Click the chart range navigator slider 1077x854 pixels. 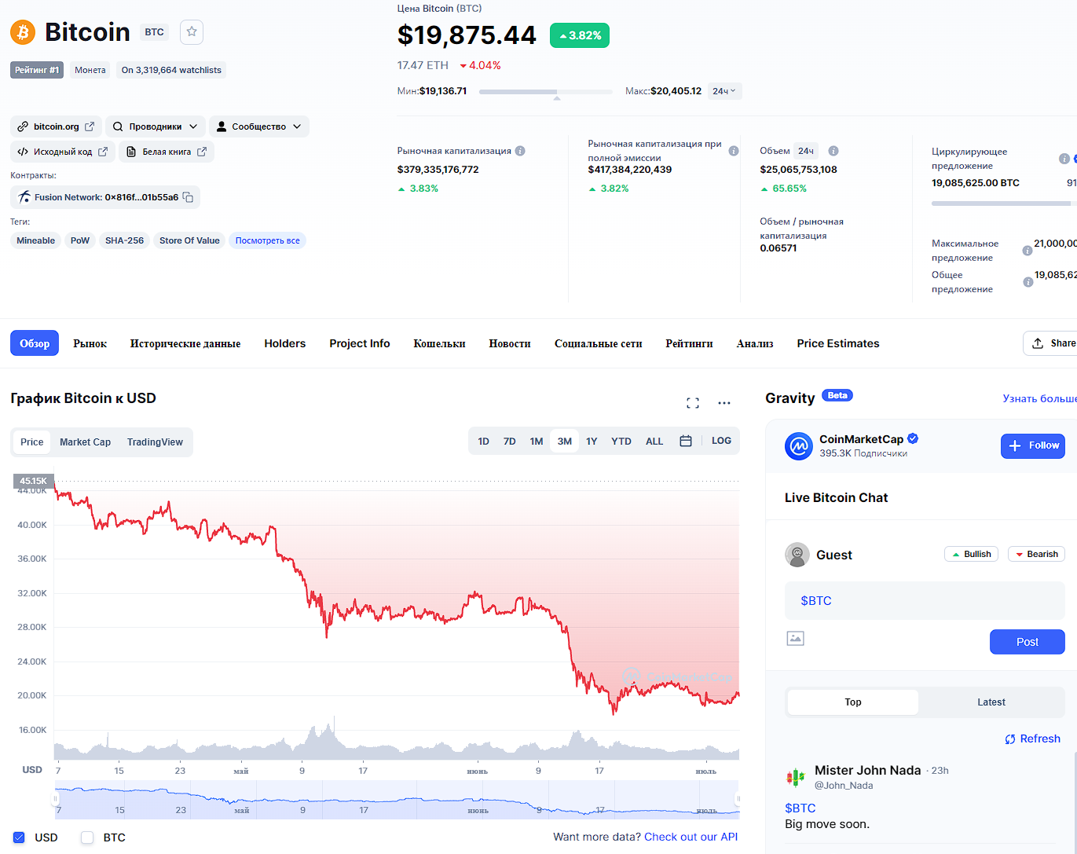397,800
